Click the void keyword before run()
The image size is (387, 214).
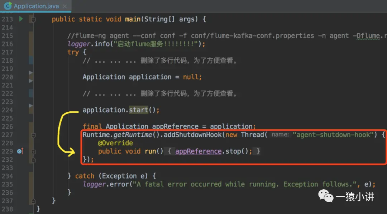pos(133,151)
